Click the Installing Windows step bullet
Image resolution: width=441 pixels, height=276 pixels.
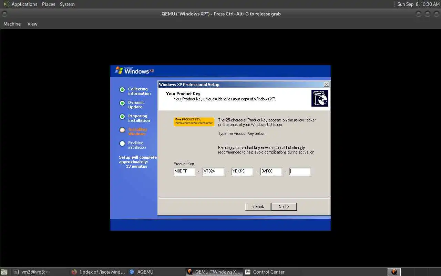(x=122, y=130)
